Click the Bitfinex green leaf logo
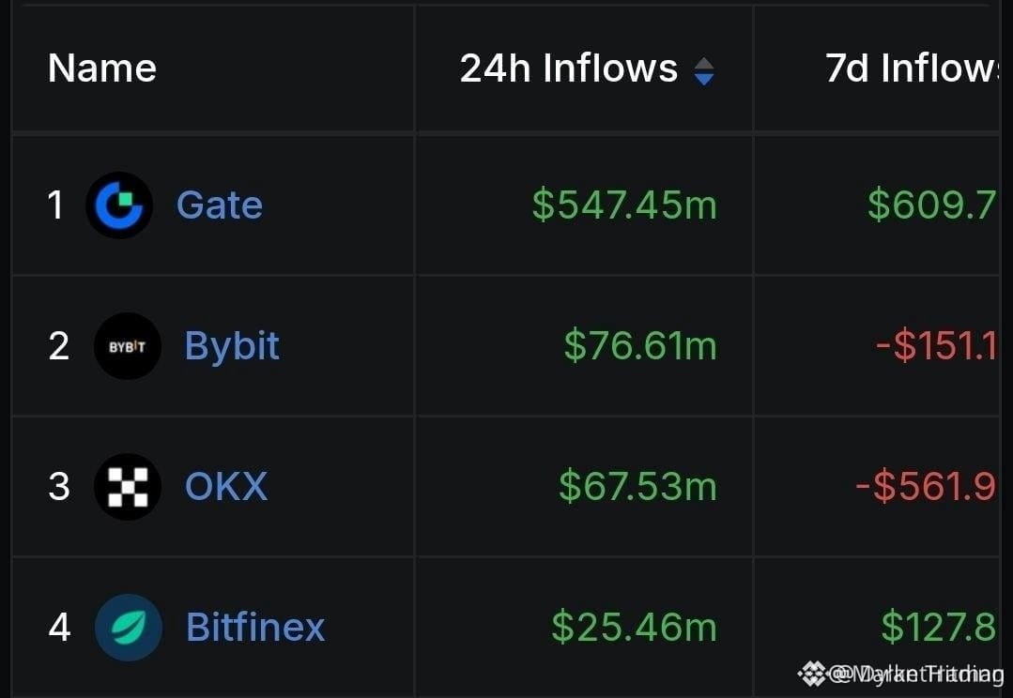Screen dimensions: 1013x698 [128, 627]
